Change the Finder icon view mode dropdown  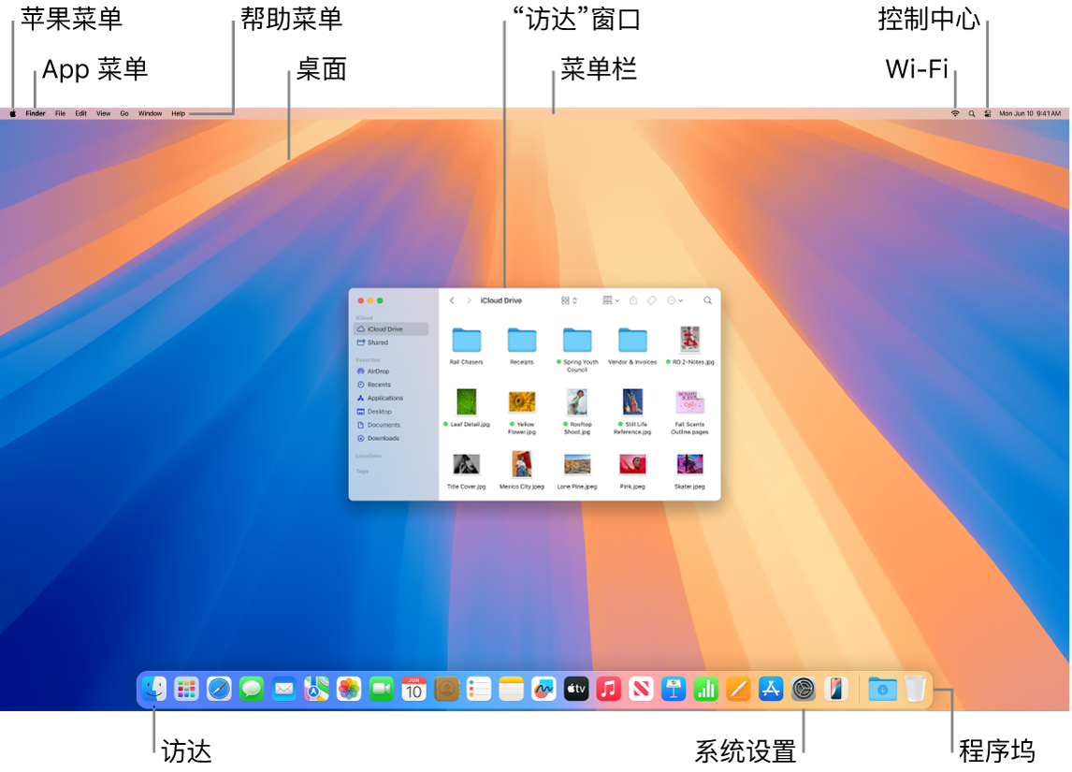click(570, 300)
